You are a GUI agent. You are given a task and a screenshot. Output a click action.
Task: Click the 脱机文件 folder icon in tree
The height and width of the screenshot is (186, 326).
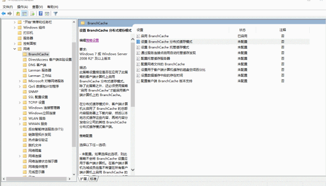click(x=25, y=145)
